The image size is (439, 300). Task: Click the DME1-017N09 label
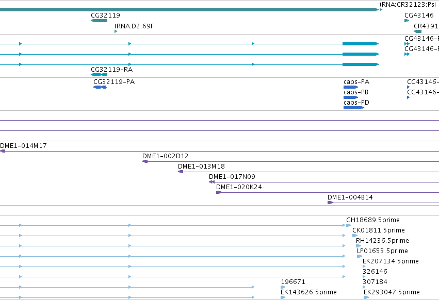(232, 177)
